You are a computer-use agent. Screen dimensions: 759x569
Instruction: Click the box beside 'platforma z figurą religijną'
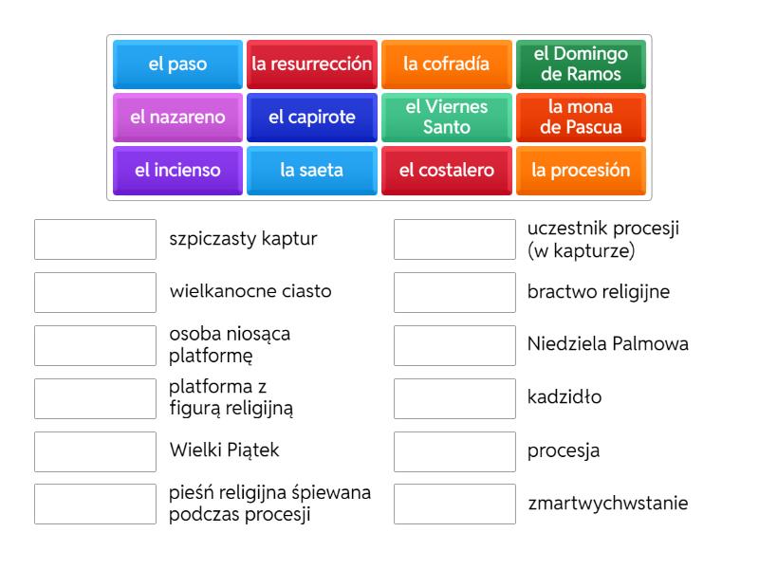point(96,398)
